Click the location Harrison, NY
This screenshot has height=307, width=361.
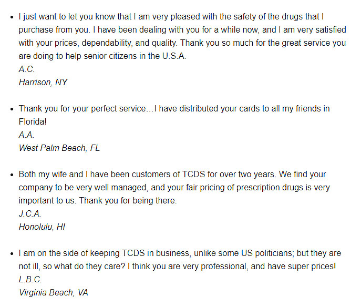(x=43, y=82)
